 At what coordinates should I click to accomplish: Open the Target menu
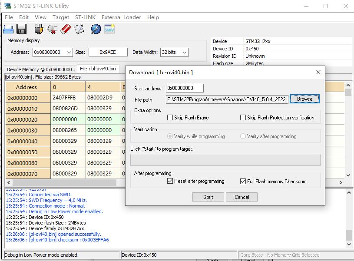coord(61,17)
